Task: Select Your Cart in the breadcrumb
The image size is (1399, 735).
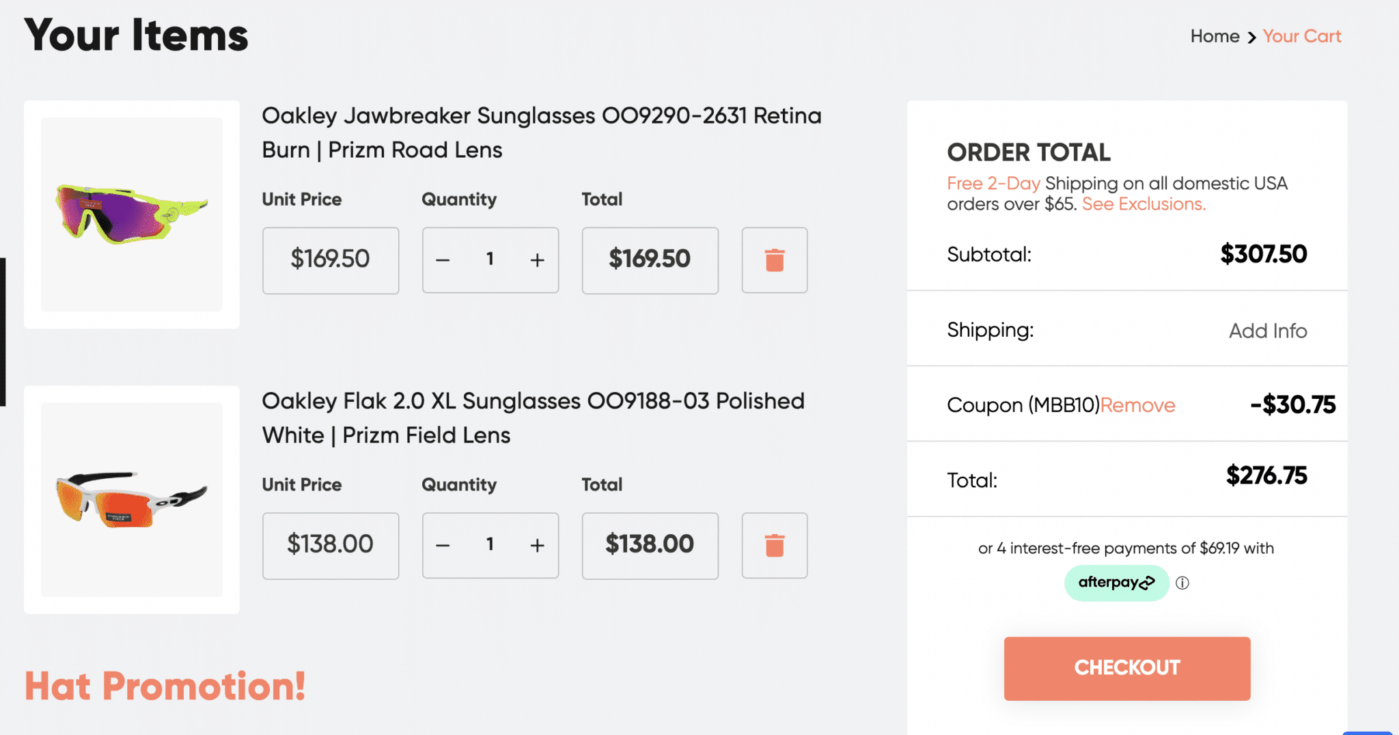Action: pyautogui.click(x=1302, y=36)
